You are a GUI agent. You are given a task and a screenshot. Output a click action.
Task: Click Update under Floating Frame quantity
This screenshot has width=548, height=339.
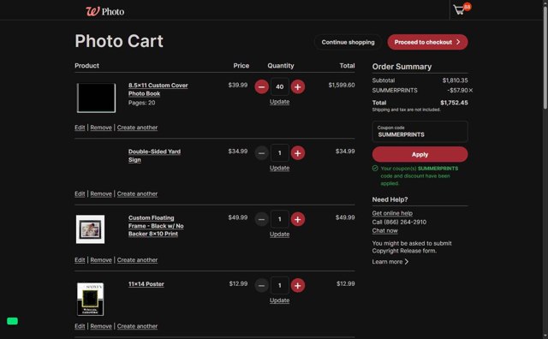[280, 235]
